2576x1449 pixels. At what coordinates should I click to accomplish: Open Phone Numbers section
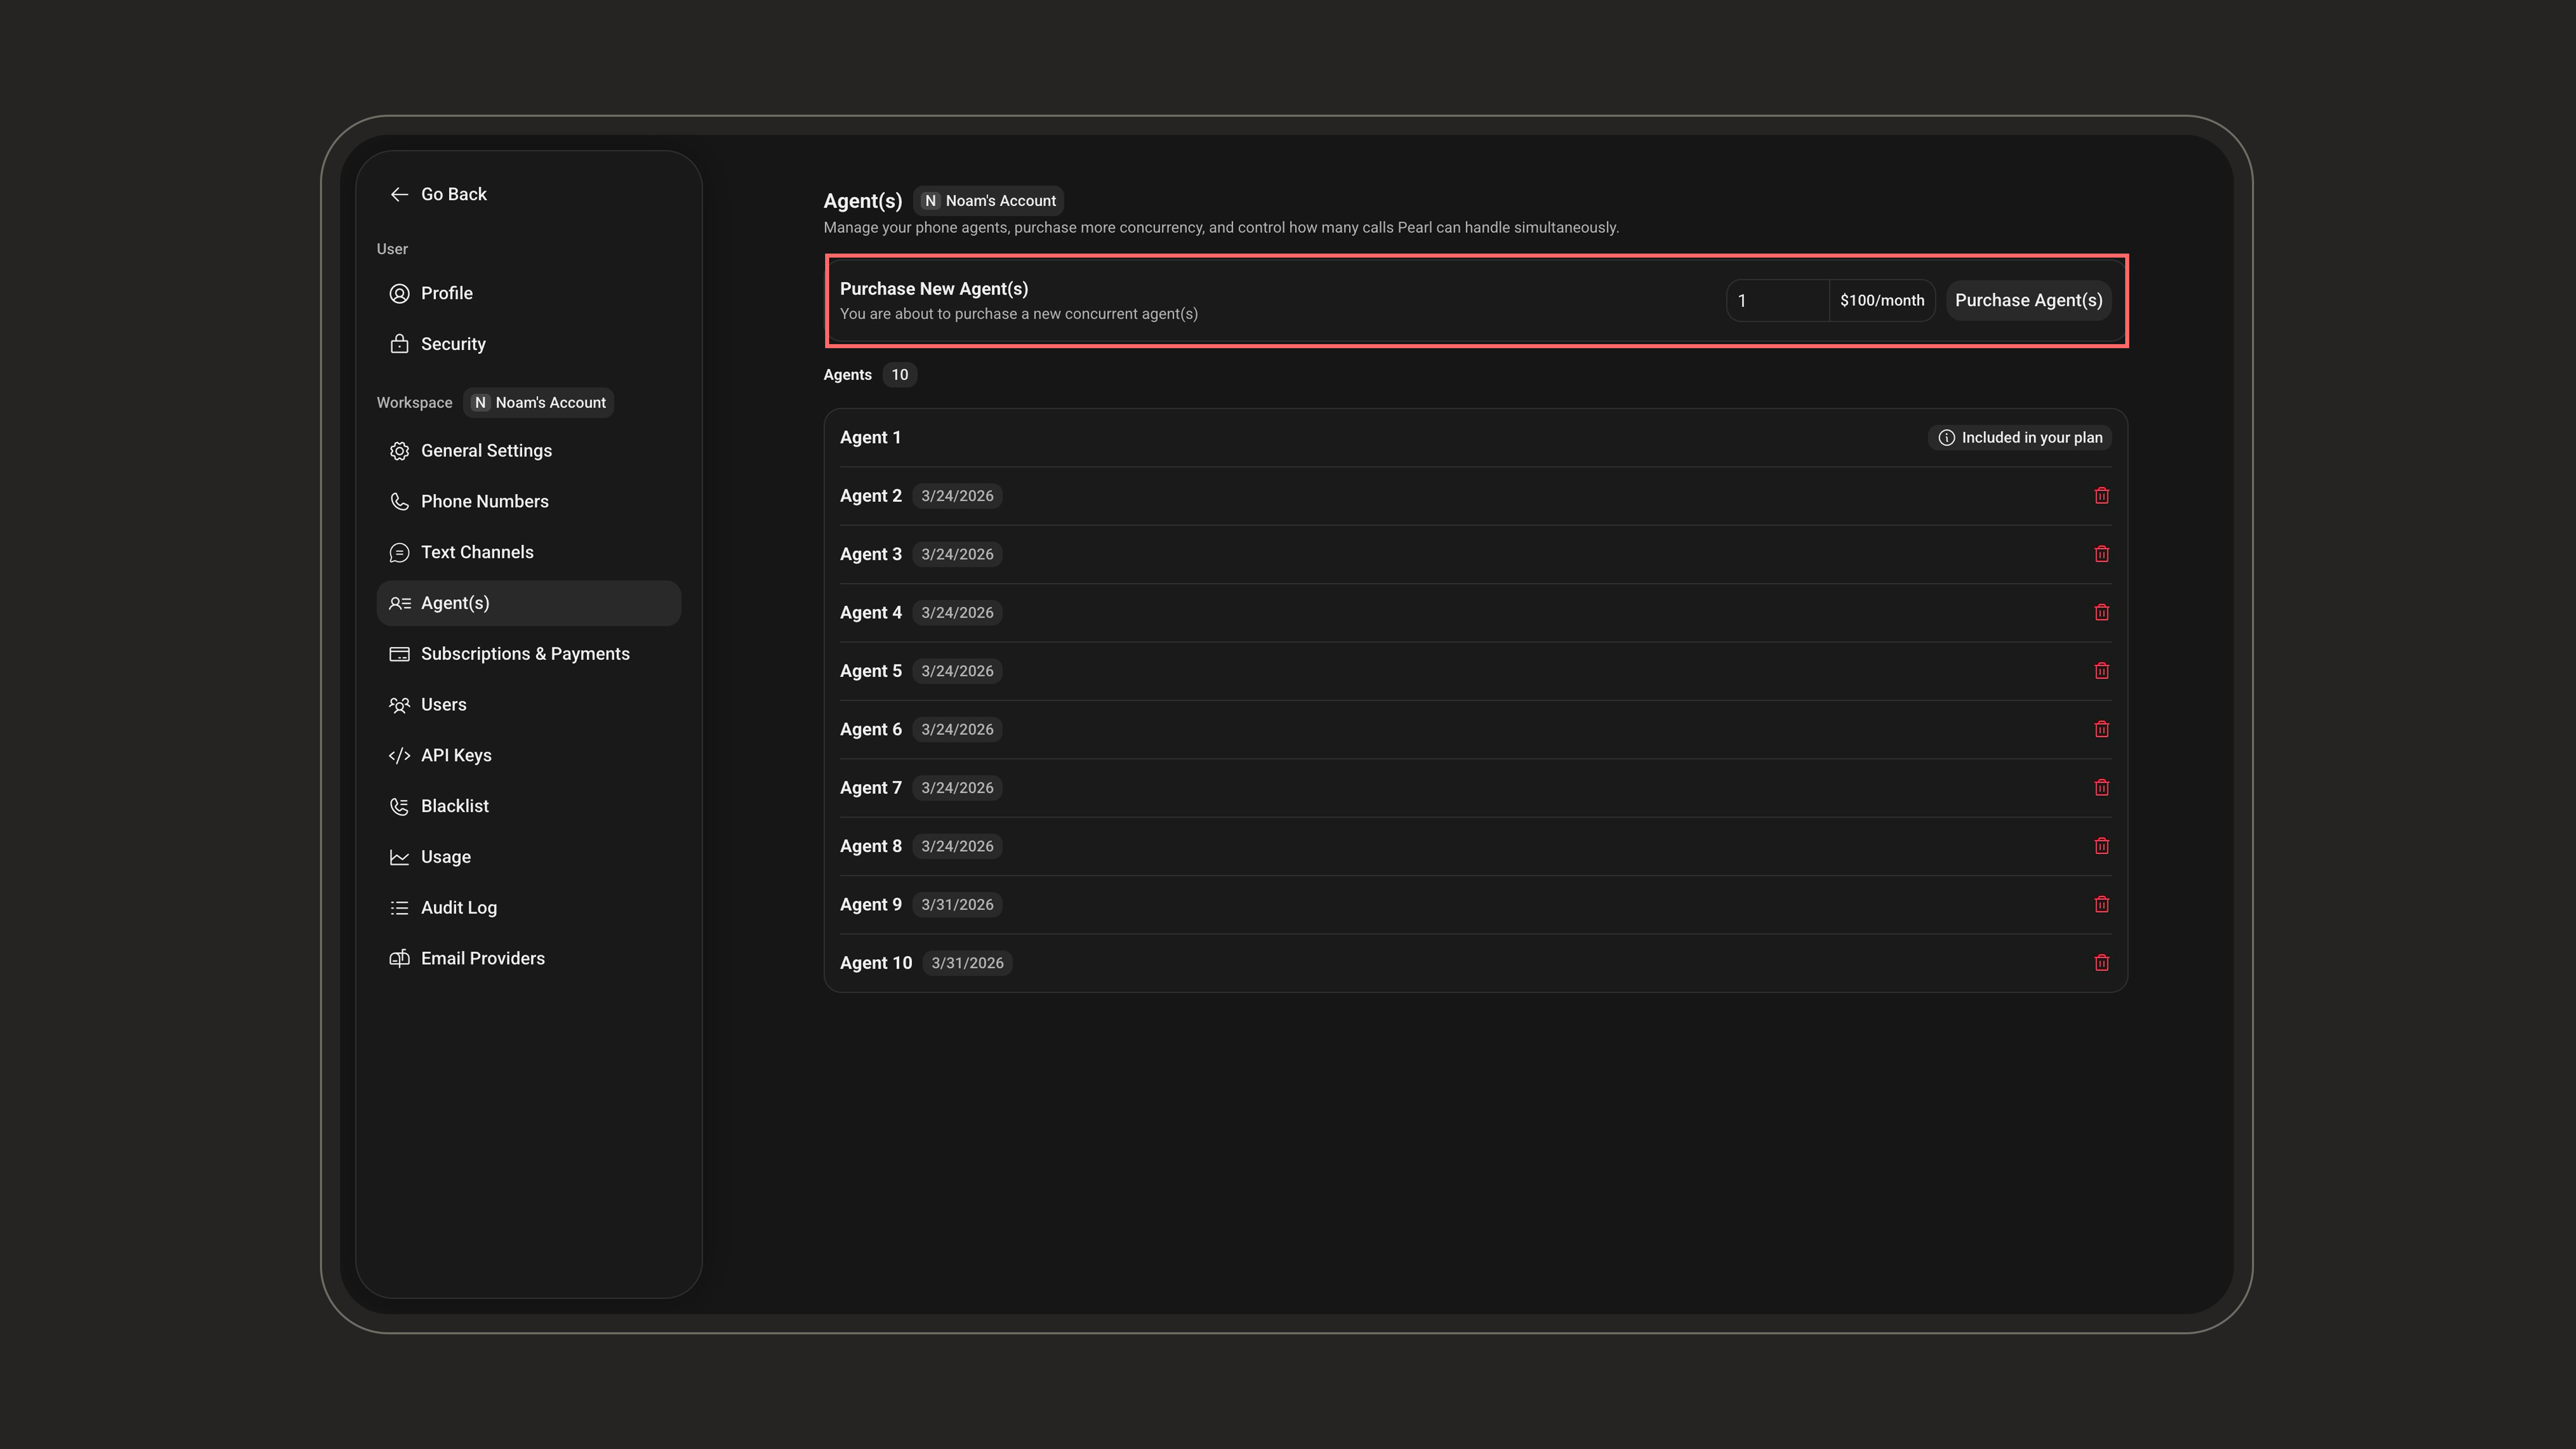click(x=528, y=502)
